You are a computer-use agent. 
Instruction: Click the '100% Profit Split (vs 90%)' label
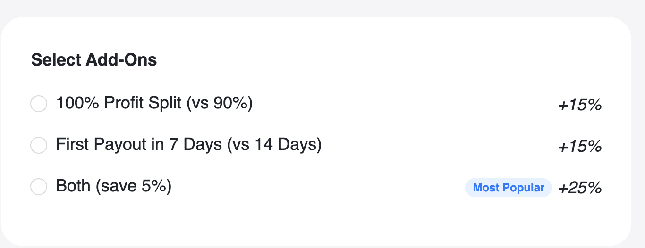(154, 103)
